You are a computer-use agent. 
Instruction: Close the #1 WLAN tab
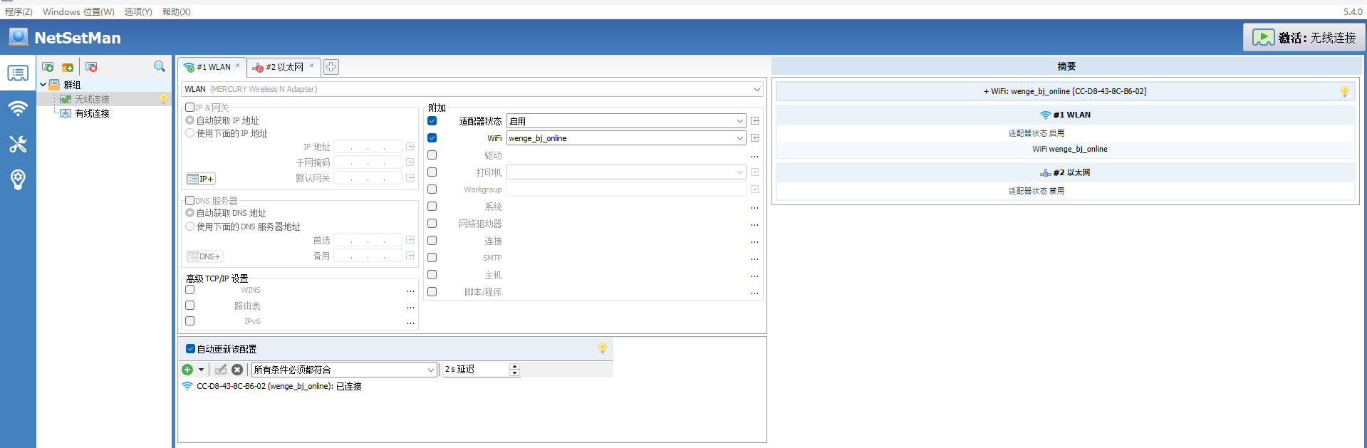pyautogui.click(x=238, y=66)
